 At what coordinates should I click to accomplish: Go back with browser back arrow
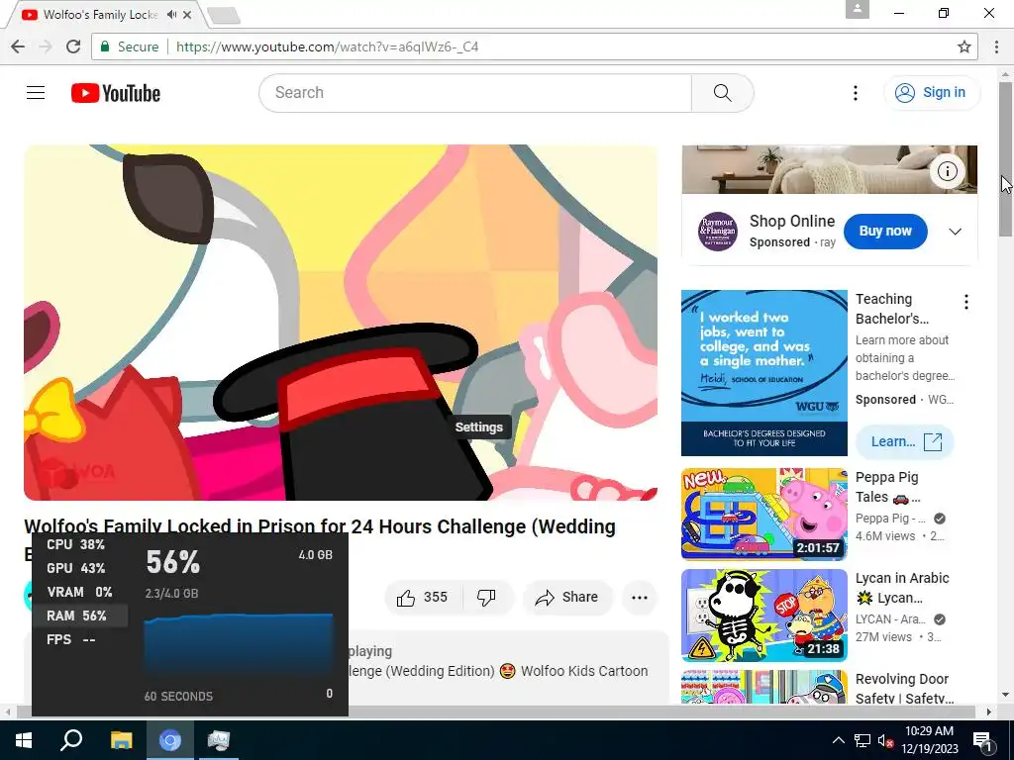[x=18, y=47]
